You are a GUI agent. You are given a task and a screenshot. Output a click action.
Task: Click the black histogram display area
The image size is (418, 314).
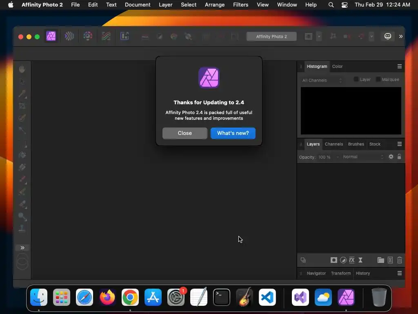click(351, 111)
